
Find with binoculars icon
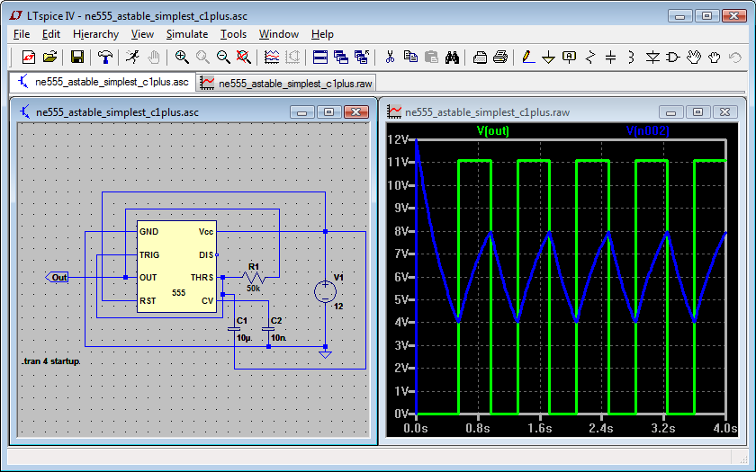452,58
